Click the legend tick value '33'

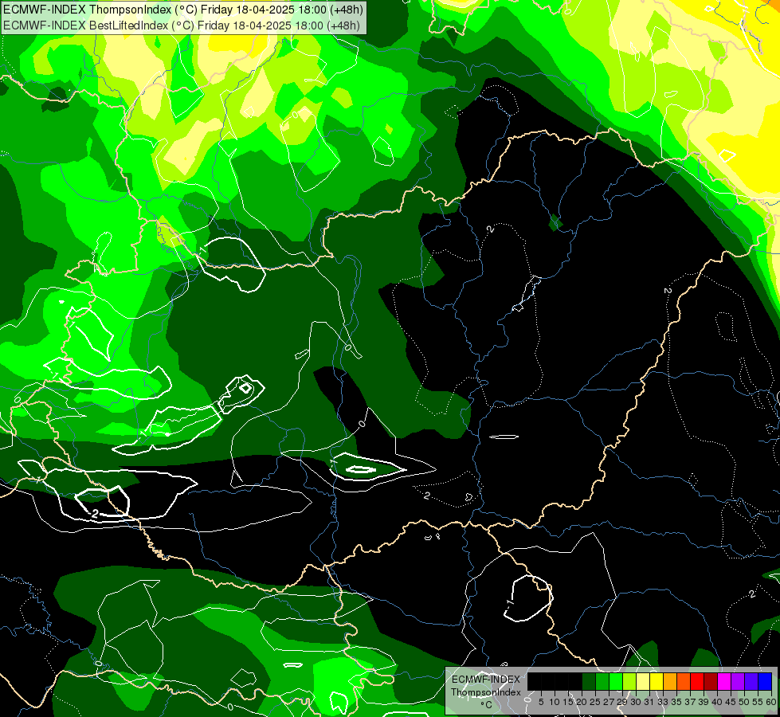pyautogui.click(x=663, y=702)
